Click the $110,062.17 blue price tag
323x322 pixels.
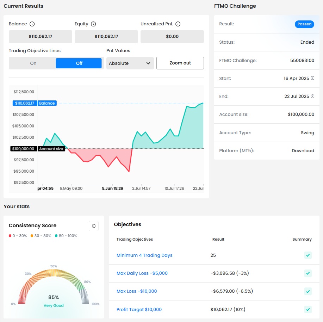[25, 103]
